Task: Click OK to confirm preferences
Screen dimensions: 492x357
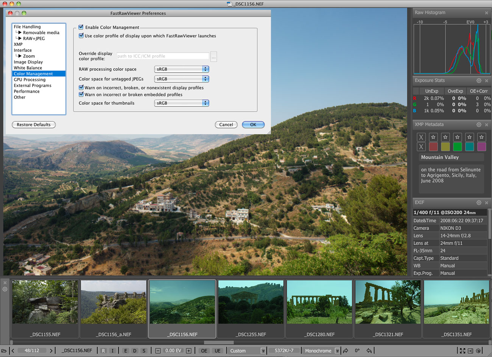Action: click(253, 124)
